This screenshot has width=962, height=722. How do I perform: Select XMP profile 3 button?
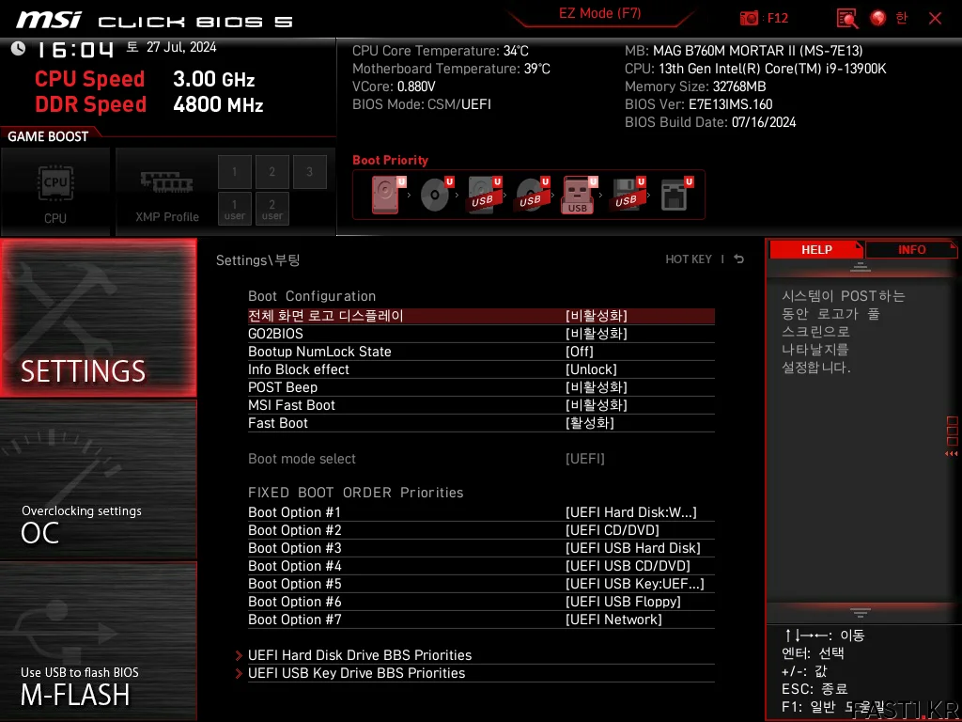pyautogui.click(x=309, y=172)
